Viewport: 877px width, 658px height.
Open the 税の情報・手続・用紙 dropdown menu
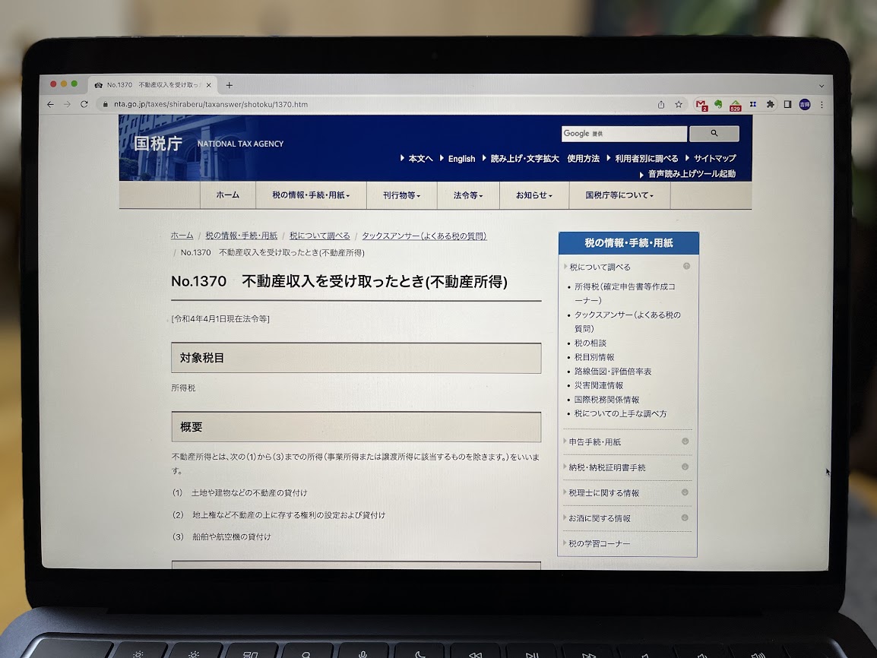pyautogui.click(x=310, y=195)
